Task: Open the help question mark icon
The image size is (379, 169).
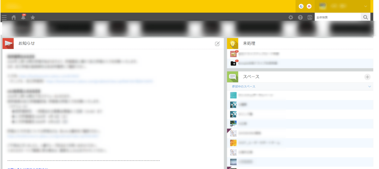Action: click(x=300, y=18)
